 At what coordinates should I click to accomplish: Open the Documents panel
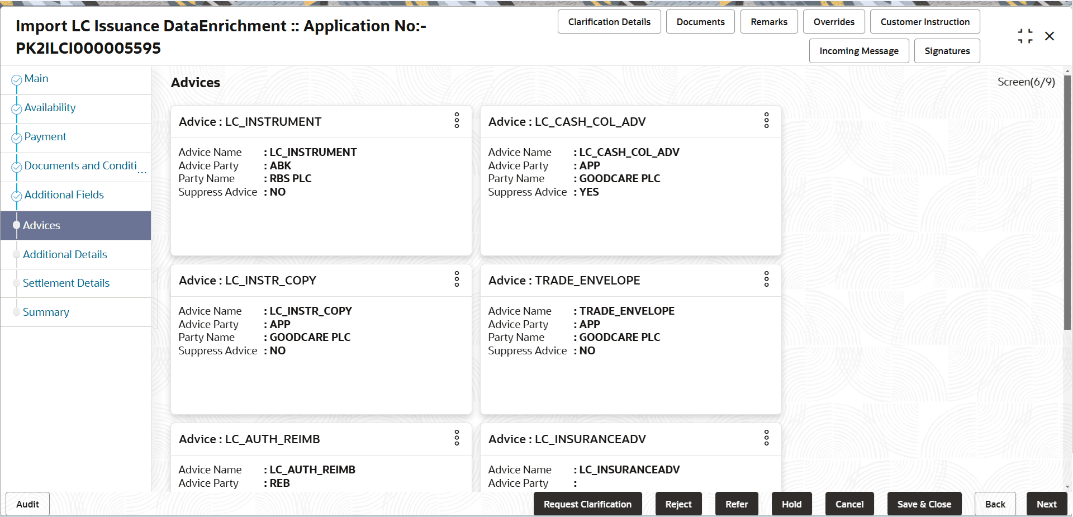pyautogui.click(x=700, y=22)
